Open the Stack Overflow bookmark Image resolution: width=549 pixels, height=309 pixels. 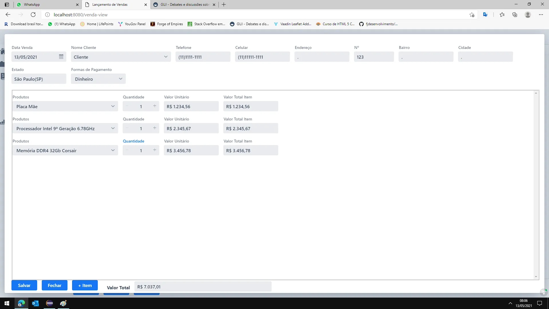click(x=206, y=24)
